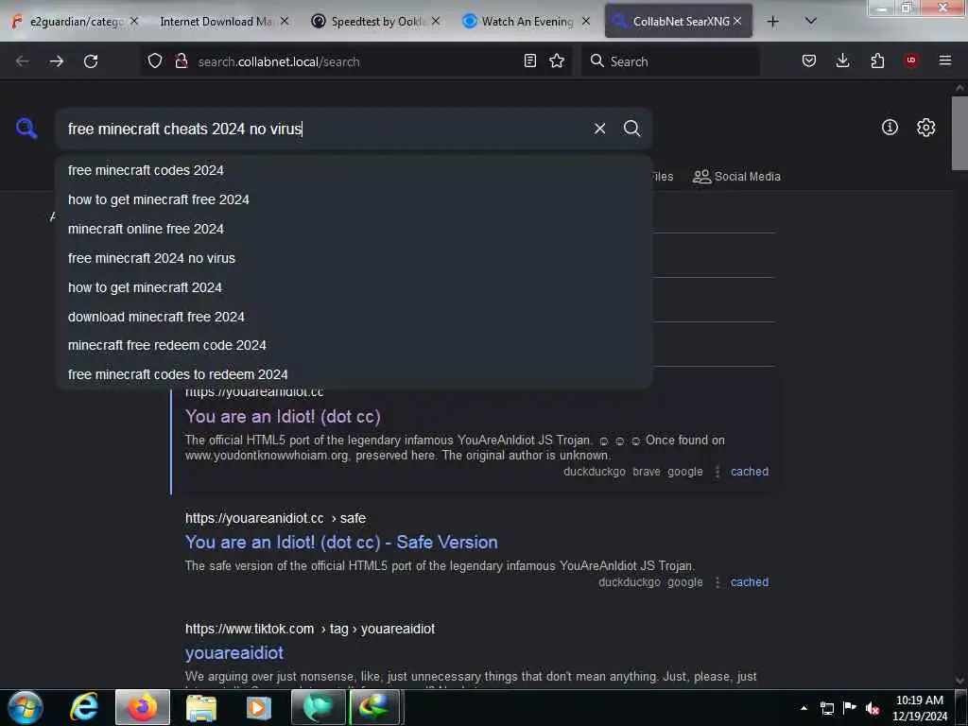Image resolution: width=968 pixels, height=726 pixels.
Task: Pick suggestion 'how to get minecraft 2024'
Action: point(354,287)
